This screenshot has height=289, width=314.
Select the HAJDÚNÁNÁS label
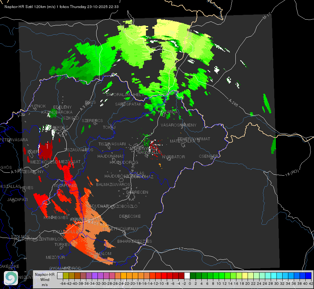(111, 156)
